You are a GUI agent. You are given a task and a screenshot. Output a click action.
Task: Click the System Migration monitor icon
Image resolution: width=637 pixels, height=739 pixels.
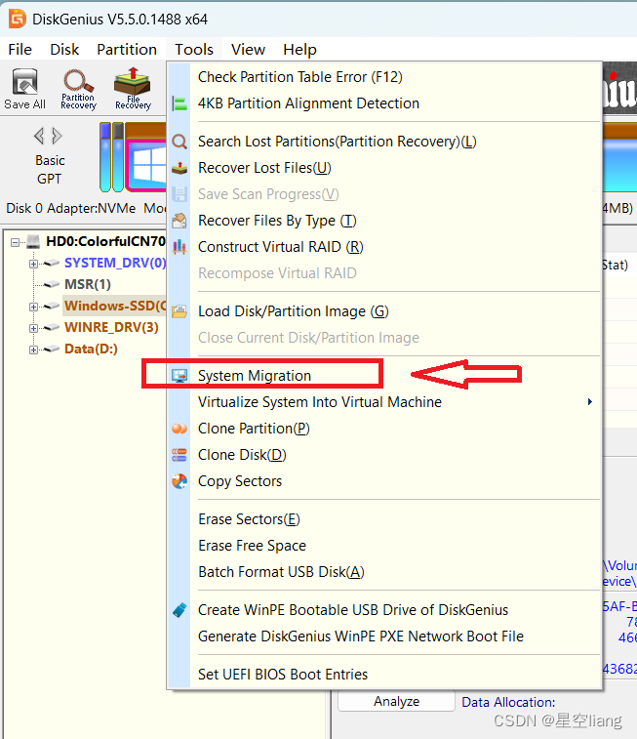(x=179, y=376)
